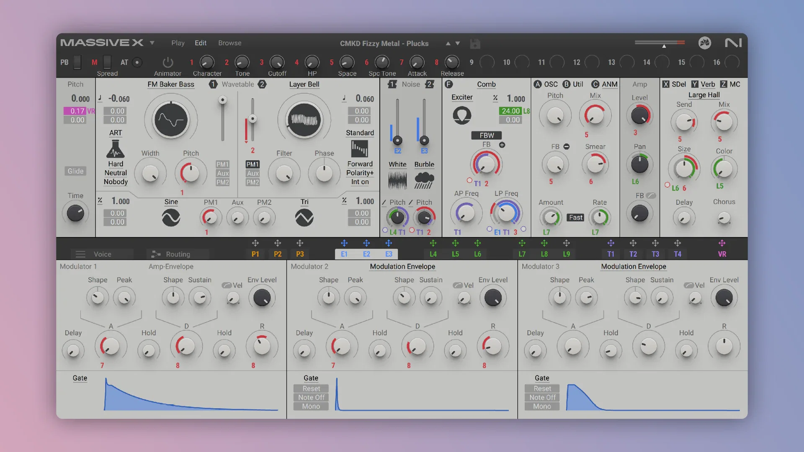Grab the L4 drag-assign cross icon
804x452 pixels.
point(433,243)
